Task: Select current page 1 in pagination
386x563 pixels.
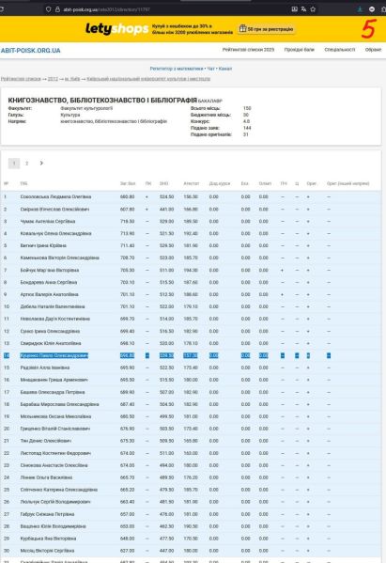Action: pos(14,164)
